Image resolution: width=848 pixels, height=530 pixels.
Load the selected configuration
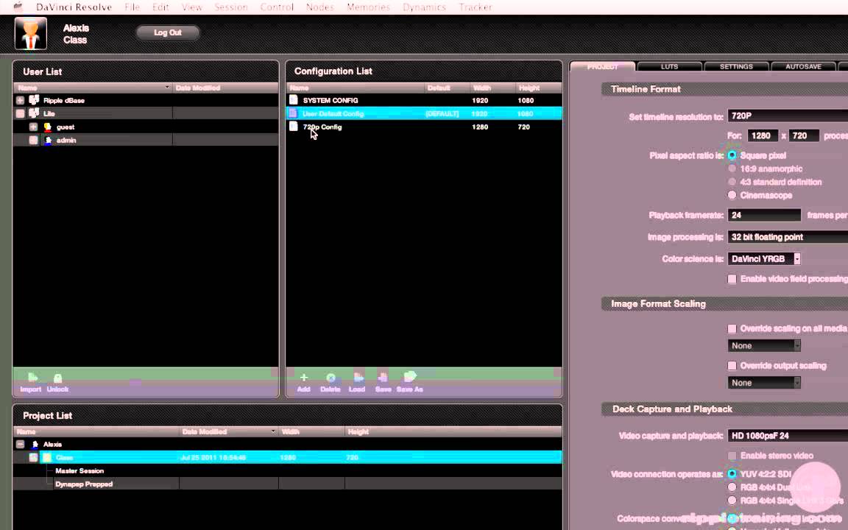[358, 378]
